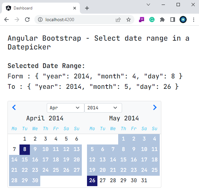
Task: Select April 8, the range start date
Action: (25, 149)
